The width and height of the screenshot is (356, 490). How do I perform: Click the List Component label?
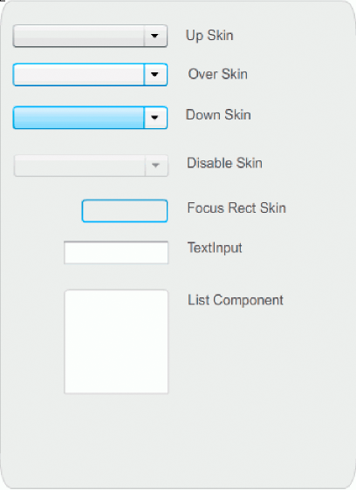point(236,300)
